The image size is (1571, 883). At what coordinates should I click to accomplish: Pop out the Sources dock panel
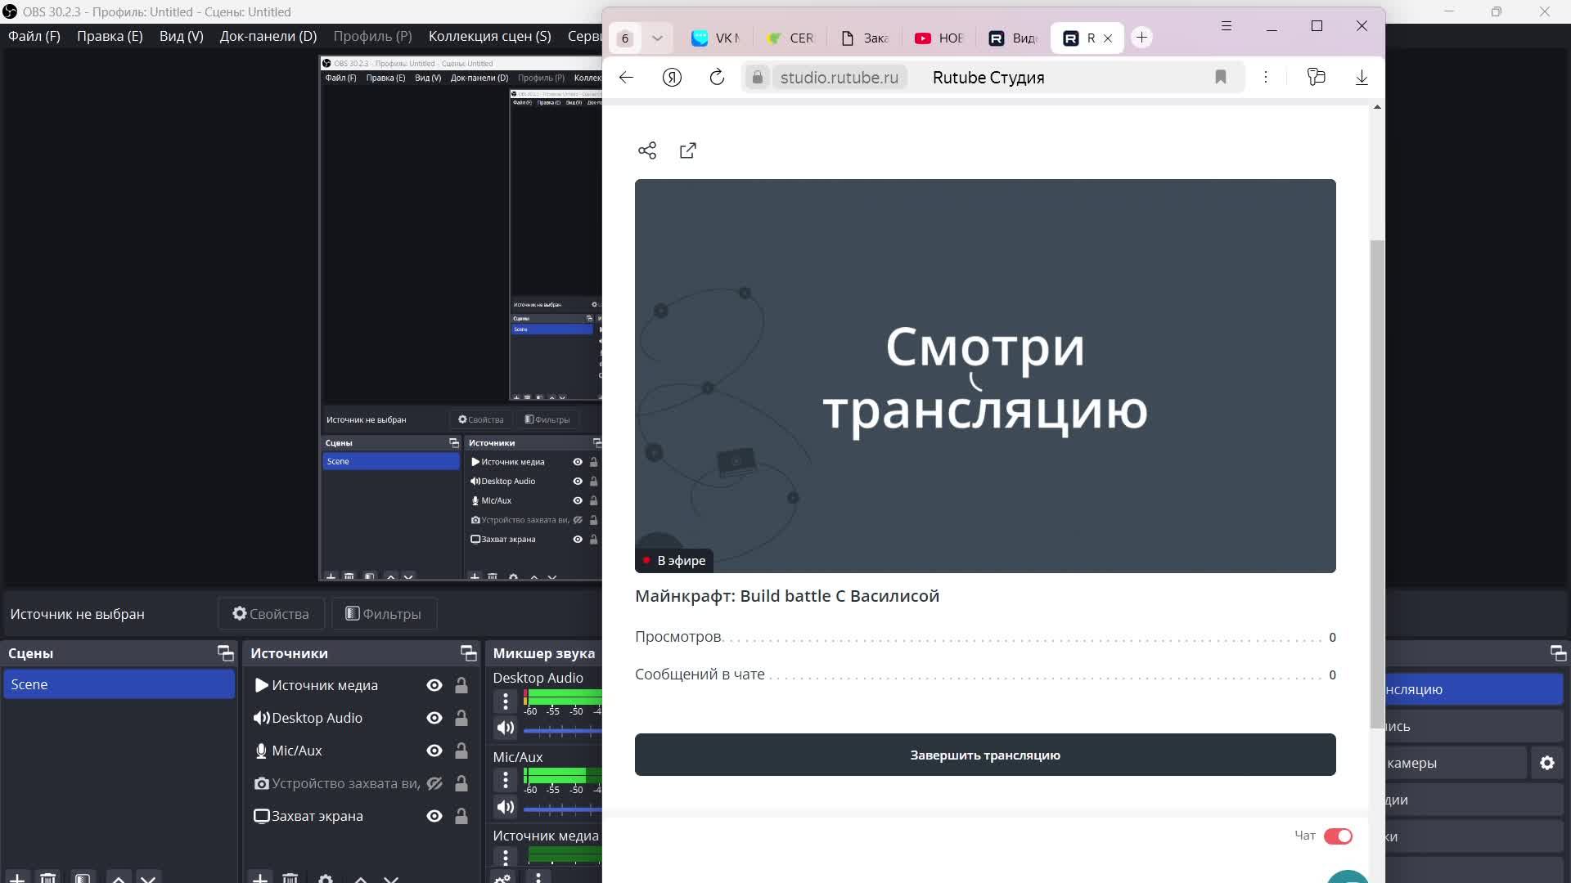click(x=468, y=652)
